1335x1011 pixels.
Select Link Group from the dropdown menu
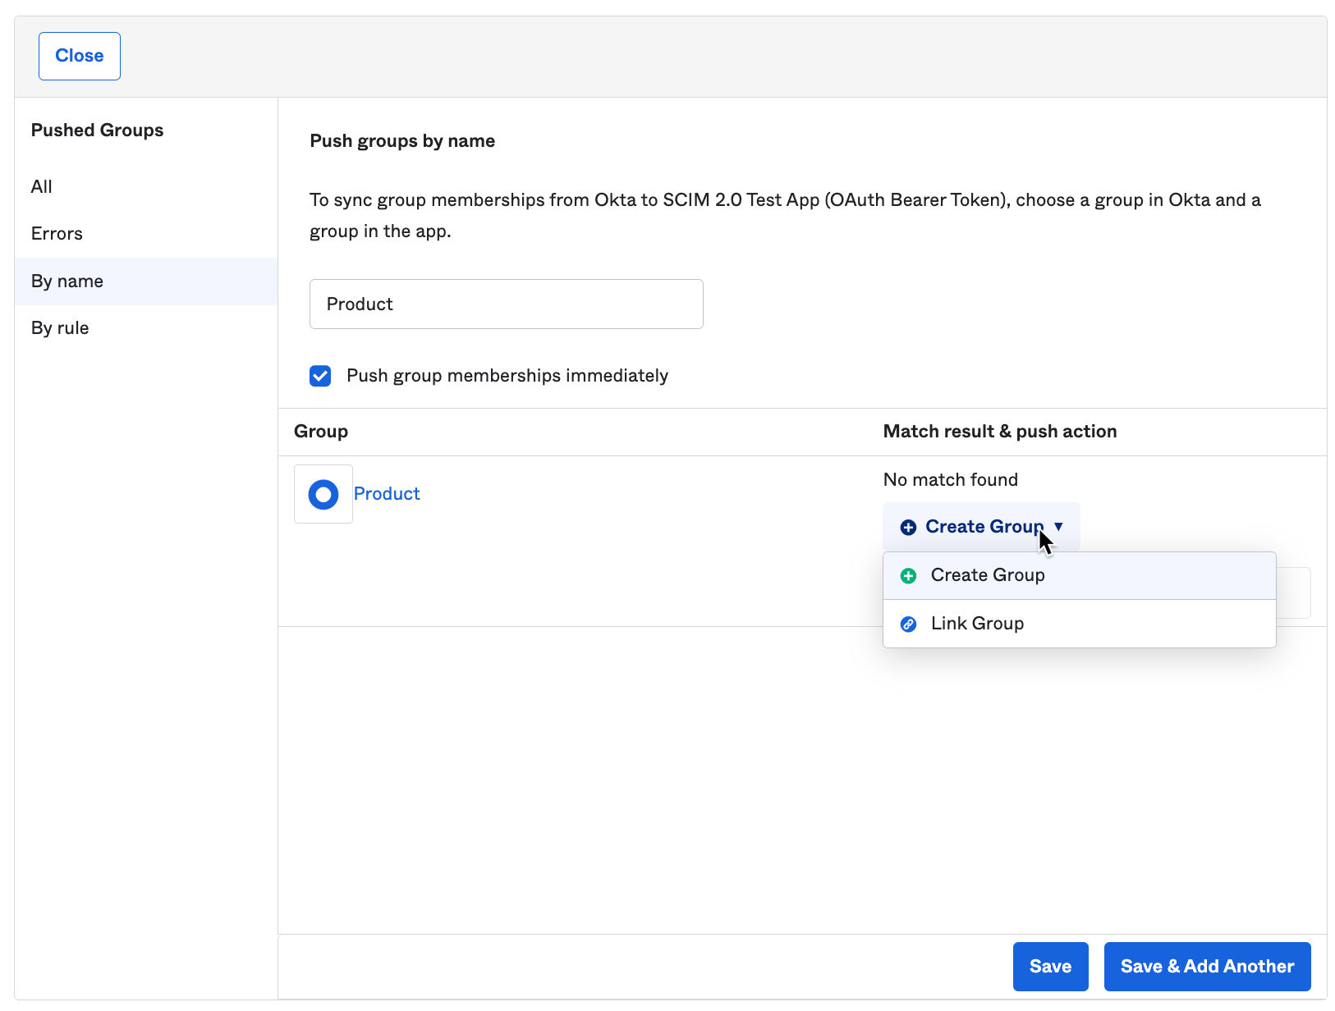click(976, 624)
